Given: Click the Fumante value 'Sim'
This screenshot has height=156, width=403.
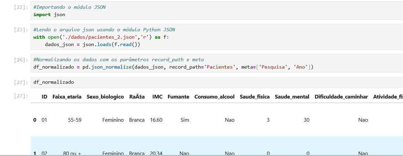Looking at the screenshot, I should [185, 120].
